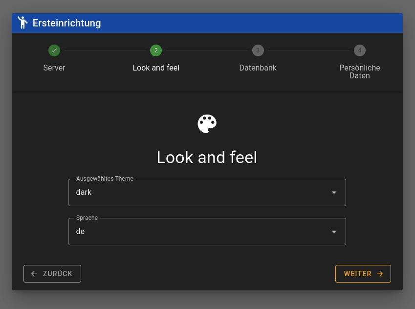Screen dimensions: 415x309
Task: Click the large Look and feel heading
Action: 207,157
